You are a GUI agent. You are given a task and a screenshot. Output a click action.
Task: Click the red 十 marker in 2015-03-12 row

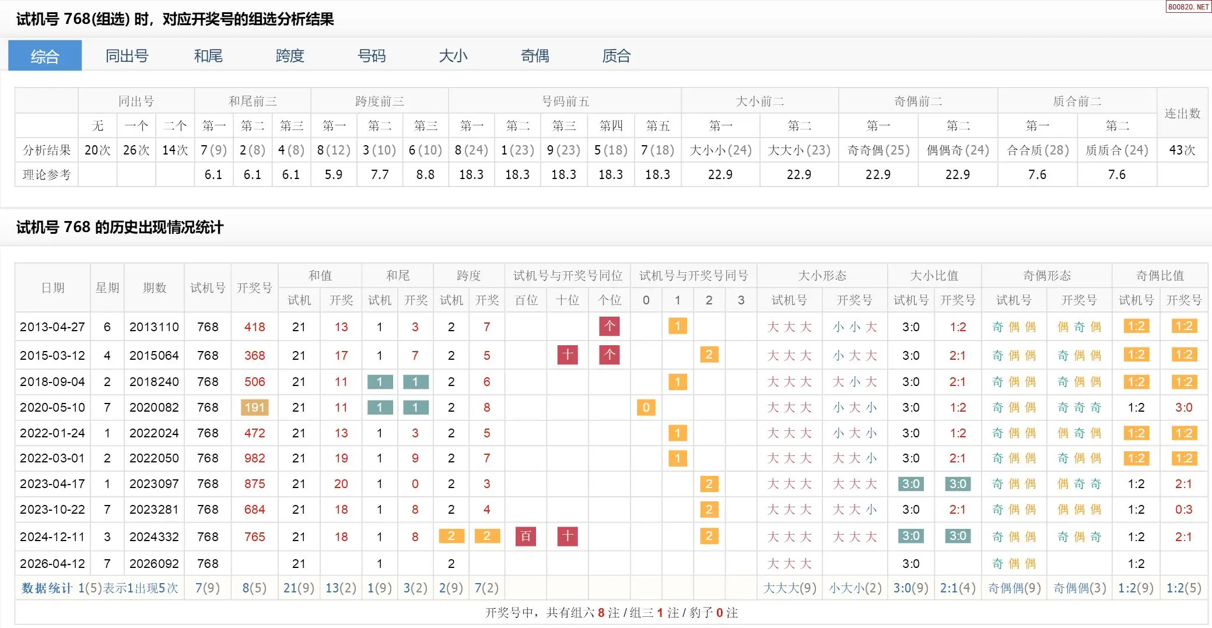click(567, 355)
